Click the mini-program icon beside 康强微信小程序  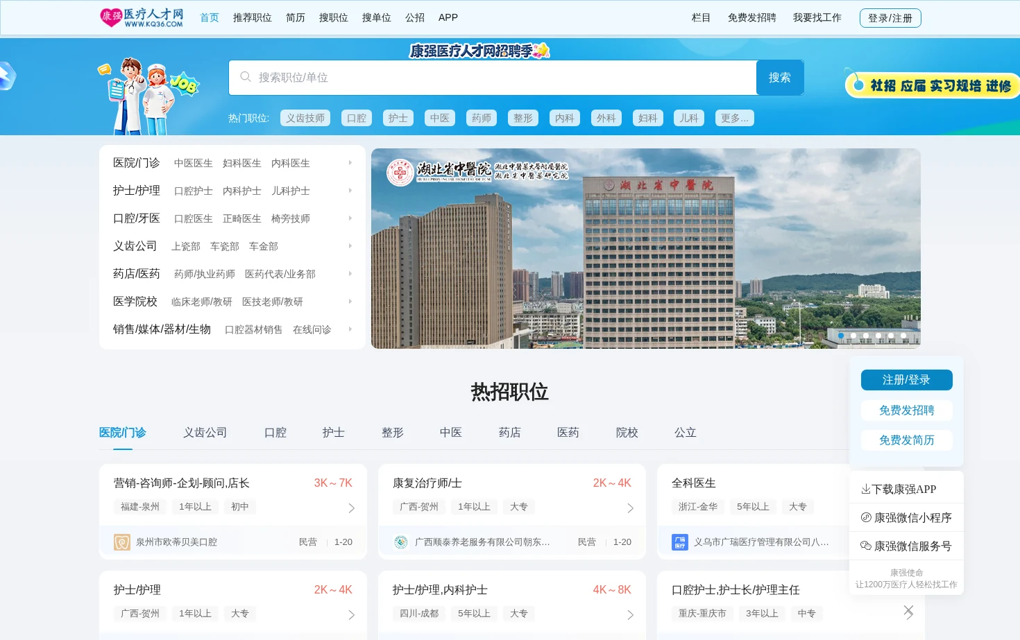click(865, 517)
